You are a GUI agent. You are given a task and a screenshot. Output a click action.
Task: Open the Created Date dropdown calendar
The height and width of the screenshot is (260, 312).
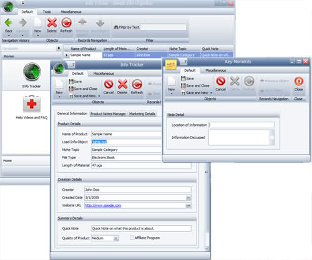(x=188, y=198)
